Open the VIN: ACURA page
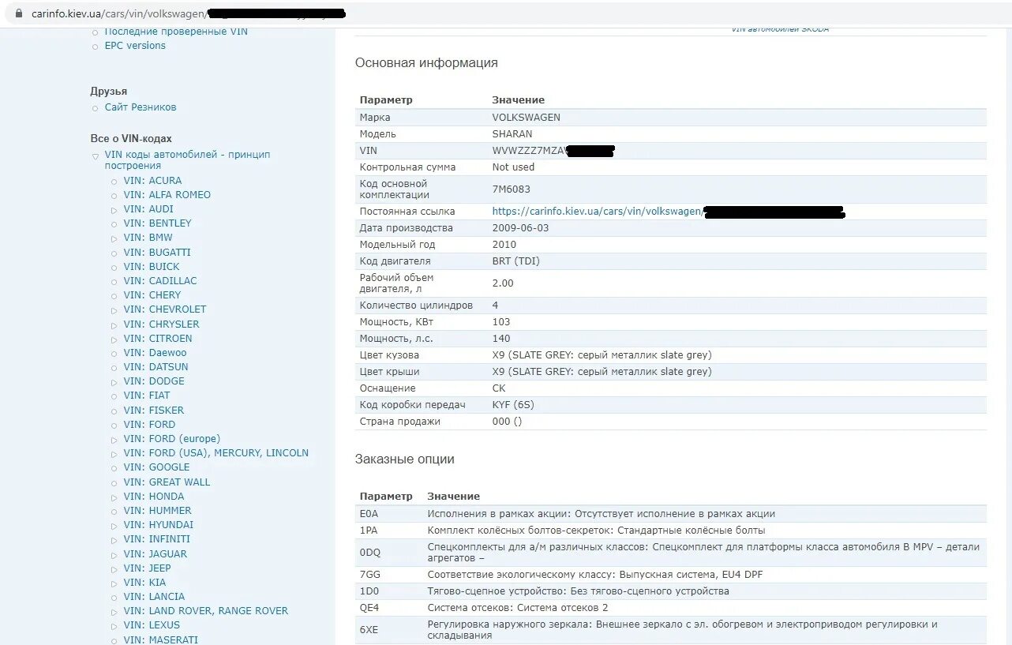The image size is (1012, 645). 152,181
